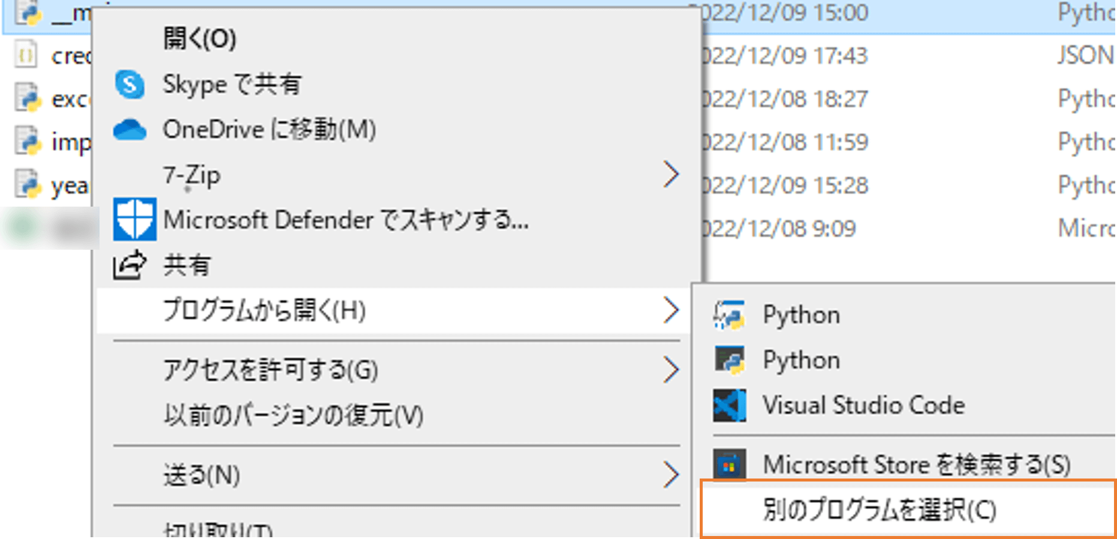Expand the 7-Zip submenu arrow
The width and height of the screenshot is (1117, 539).
[x=671, y=175]
